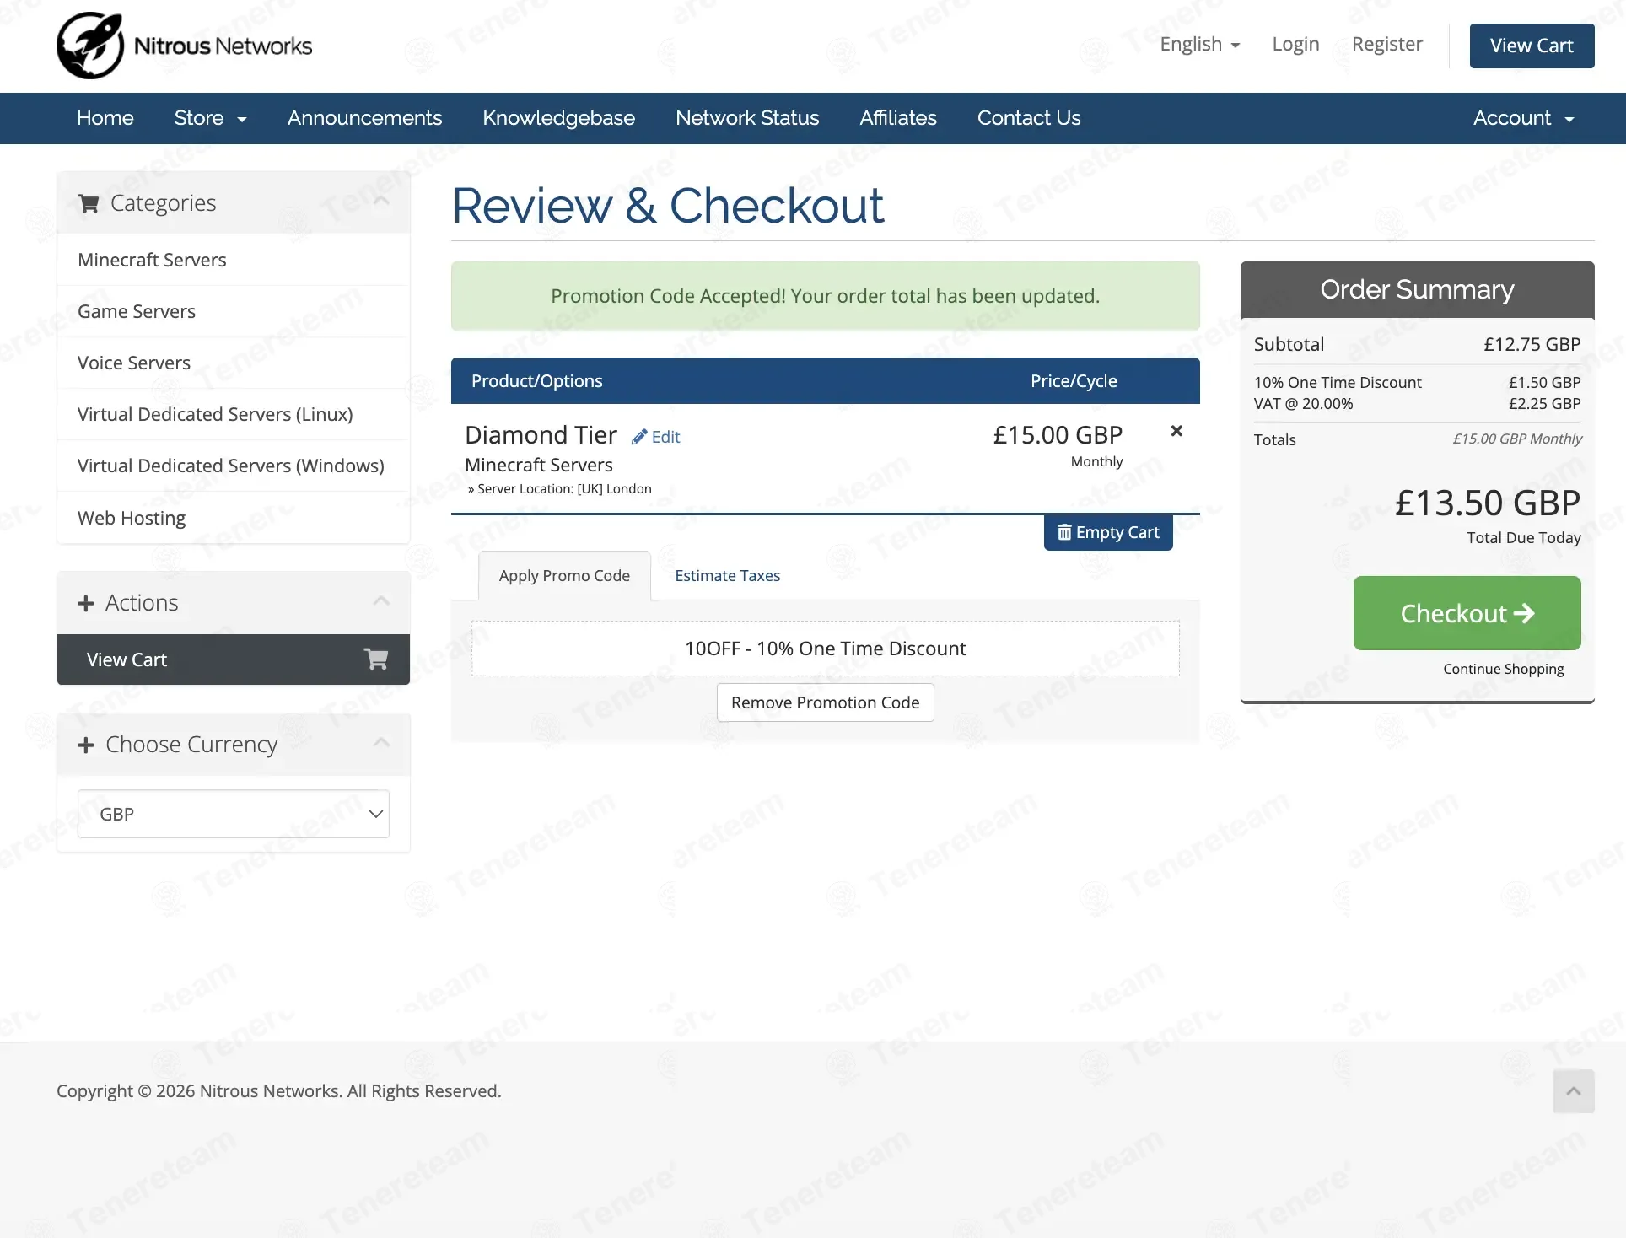Click the £12.75 GBP subtotal value
This screenshot has height=1238, width=1626.
coord(1532,344)
